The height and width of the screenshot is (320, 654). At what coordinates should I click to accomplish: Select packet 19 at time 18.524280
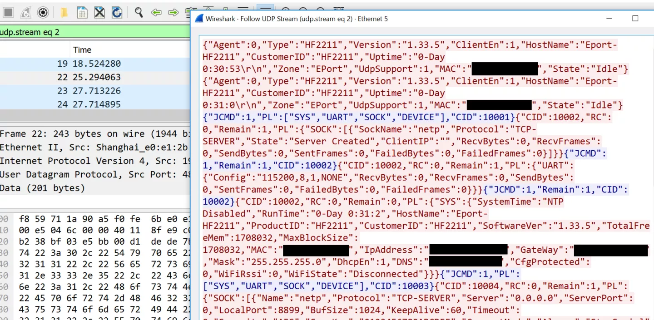tap(95, 64)
